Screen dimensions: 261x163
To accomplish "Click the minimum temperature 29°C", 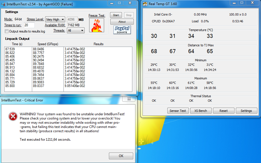I will point(154,65).
